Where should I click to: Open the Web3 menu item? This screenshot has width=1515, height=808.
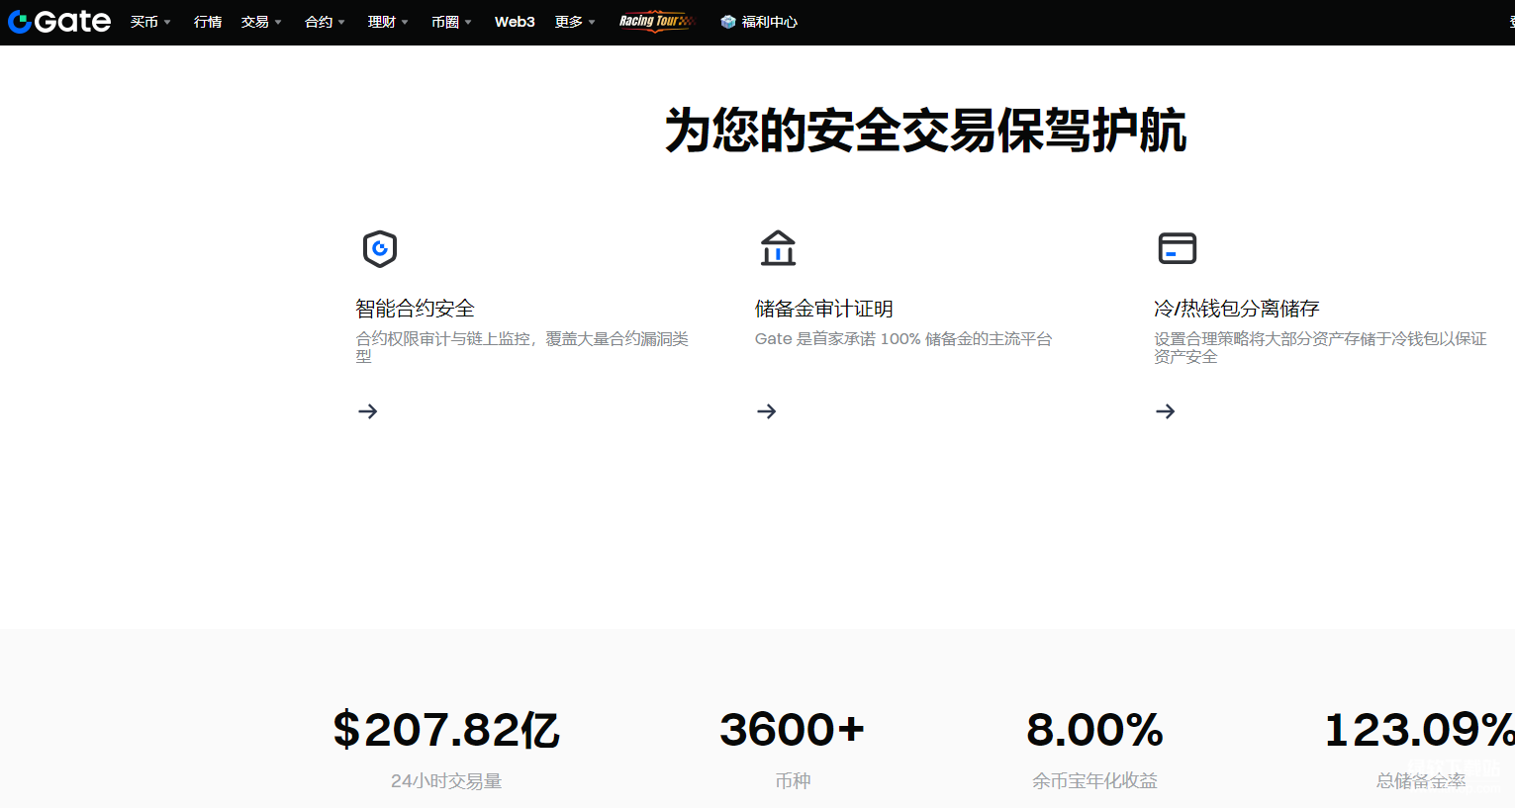[515, 22]
